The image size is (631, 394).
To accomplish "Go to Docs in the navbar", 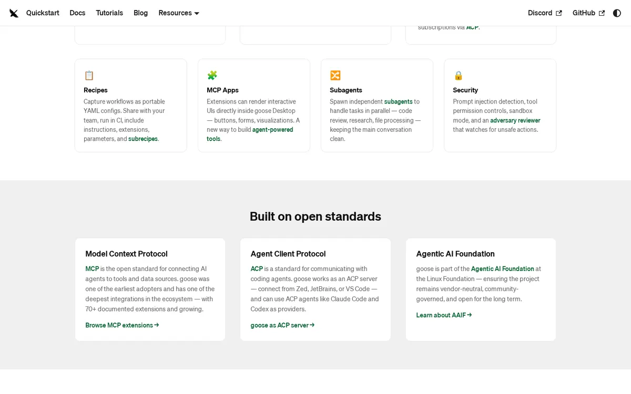I will [x=77, y=13].
